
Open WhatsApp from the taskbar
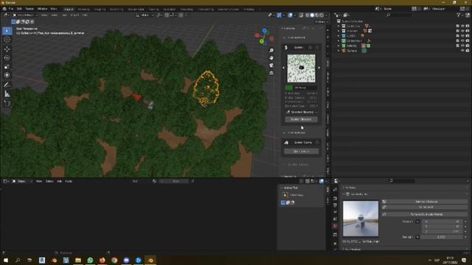click(90, 260)
